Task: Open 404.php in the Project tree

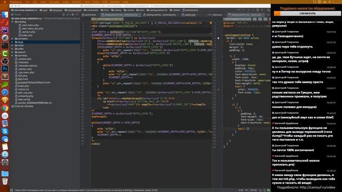Action: point(22,76)
